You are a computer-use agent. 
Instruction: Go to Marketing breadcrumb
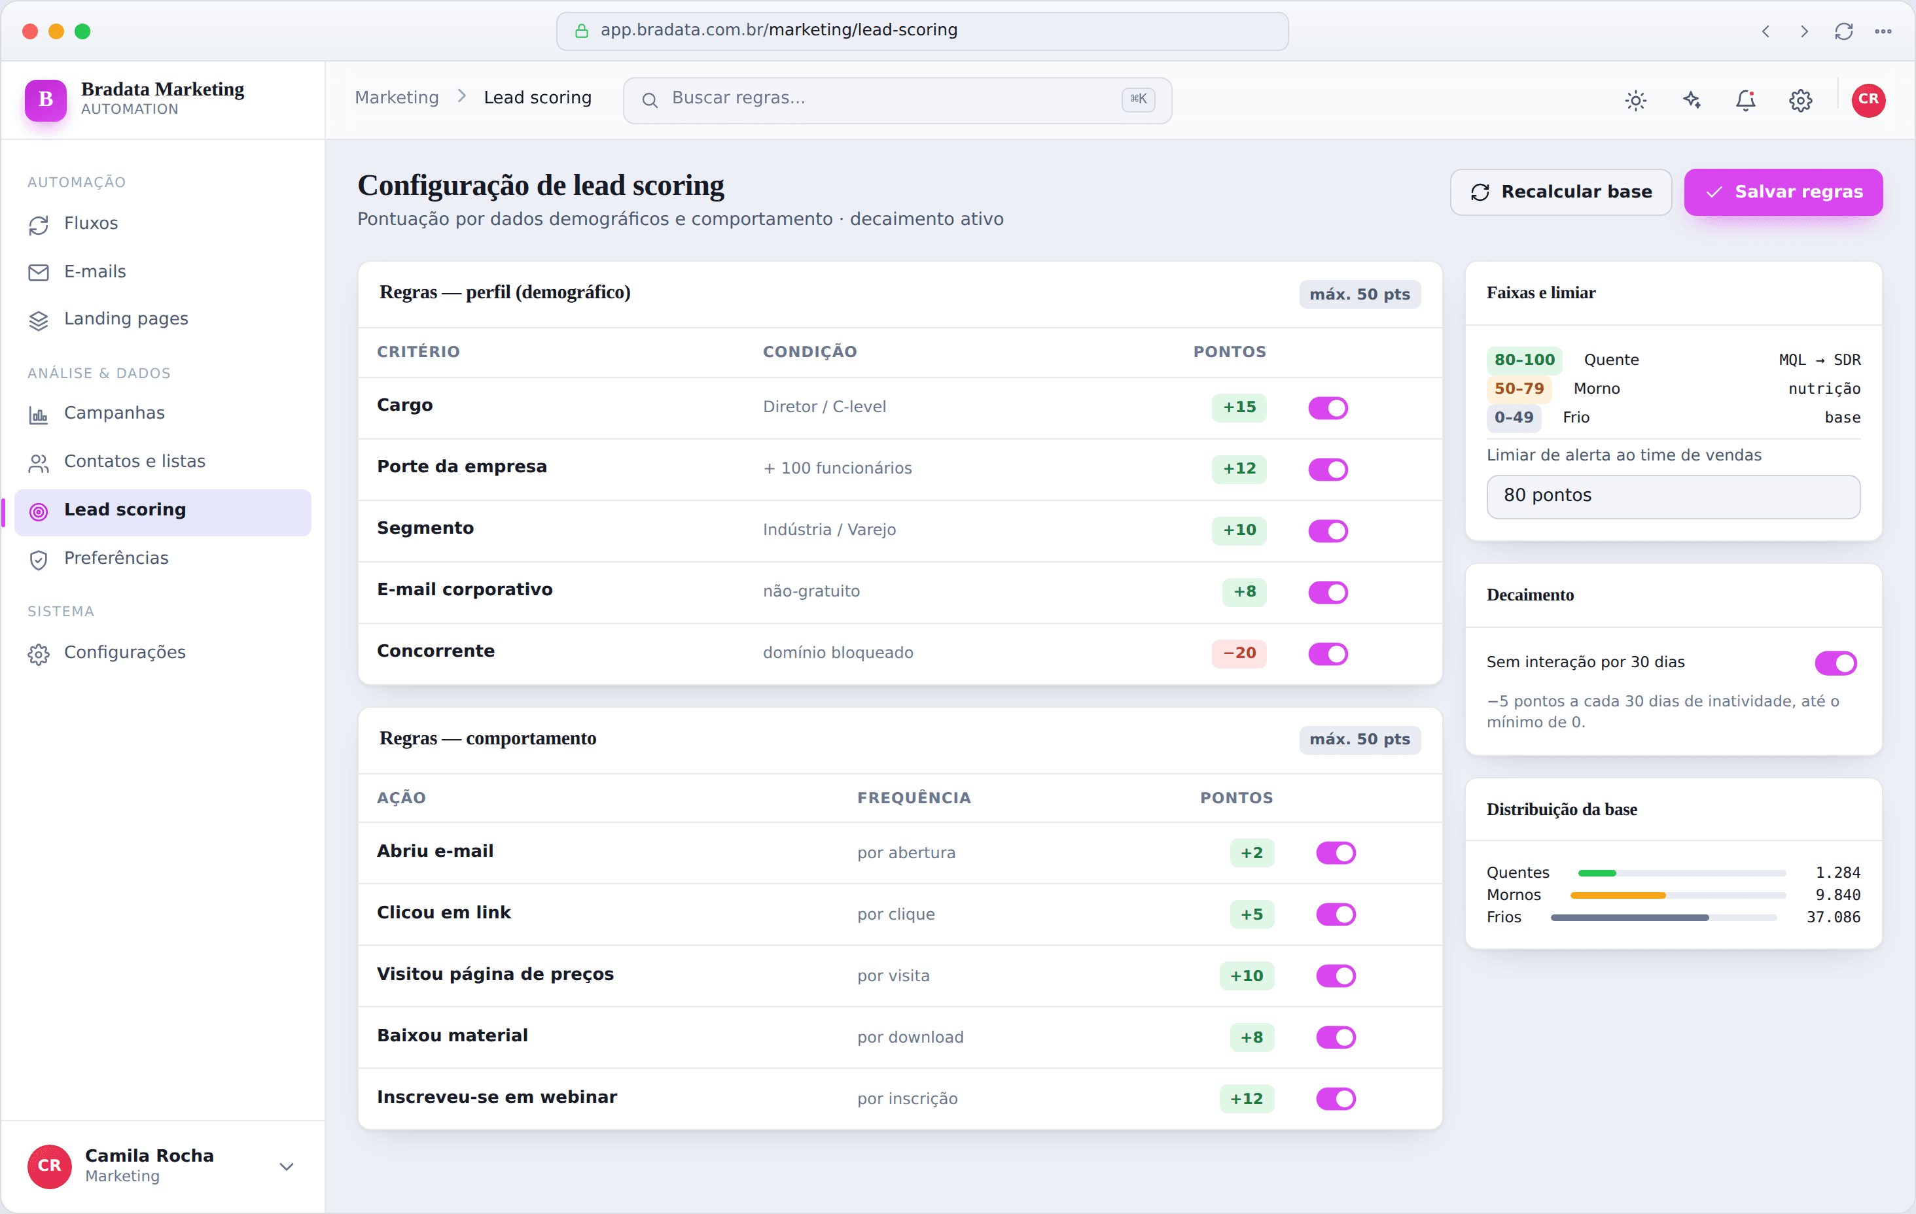pos(397,98)
